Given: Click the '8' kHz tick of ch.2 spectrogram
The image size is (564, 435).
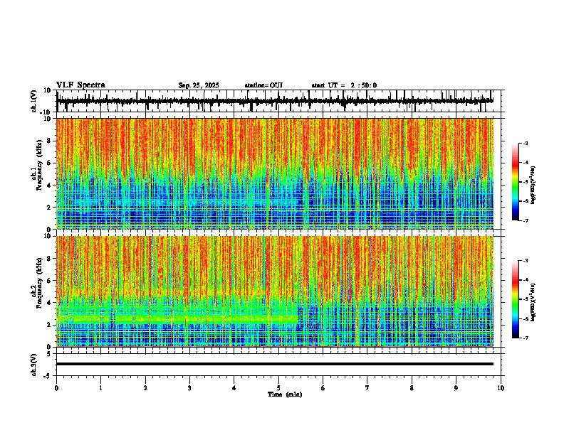Looking at the screenshot, I should click(50, 259).
